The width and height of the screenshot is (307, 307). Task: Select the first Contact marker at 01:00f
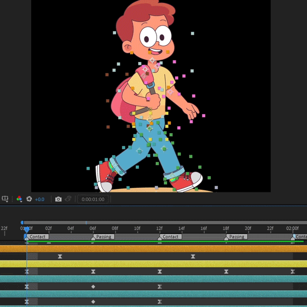pyautogui.click(x=37, y=237)
